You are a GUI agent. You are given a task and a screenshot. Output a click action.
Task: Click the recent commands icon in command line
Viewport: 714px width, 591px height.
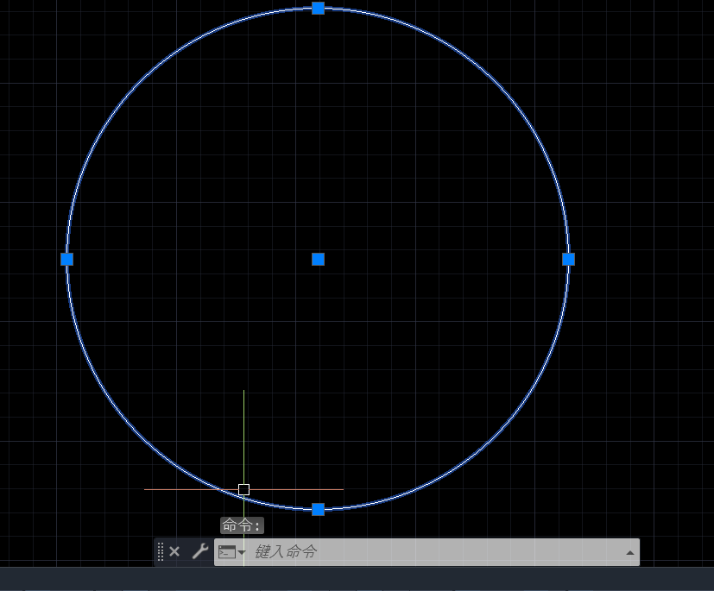227,551
